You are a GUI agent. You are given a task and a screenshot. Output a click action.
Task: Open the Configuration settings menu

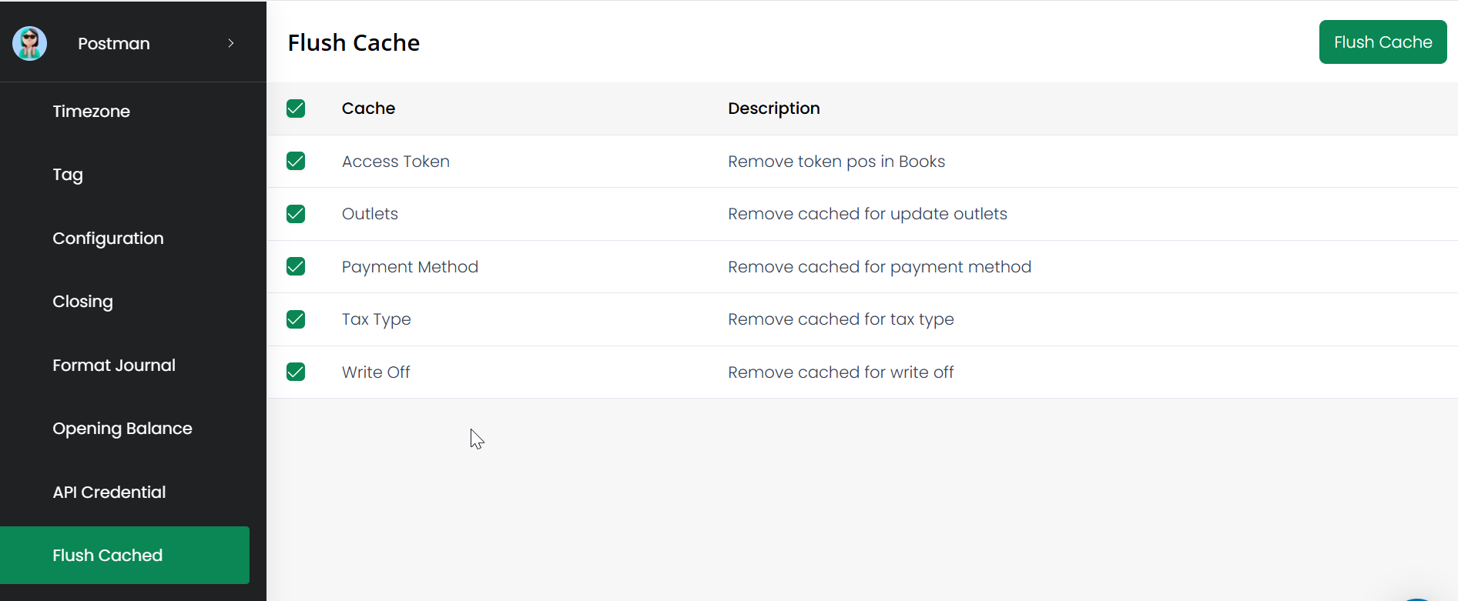click(108, 239)
